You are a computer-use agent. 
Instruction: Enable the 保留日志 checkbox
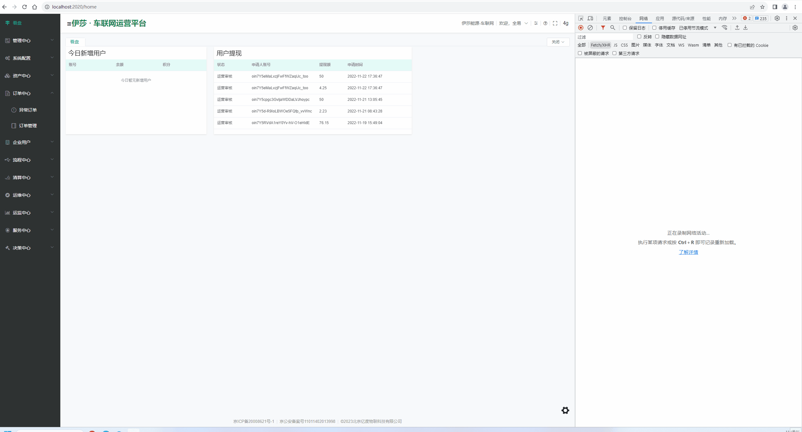point(625,28)
